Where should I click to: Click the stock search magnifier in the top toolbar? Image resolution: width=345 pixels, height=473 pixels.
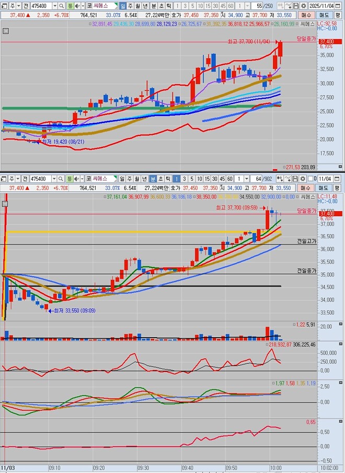(61, 6)
